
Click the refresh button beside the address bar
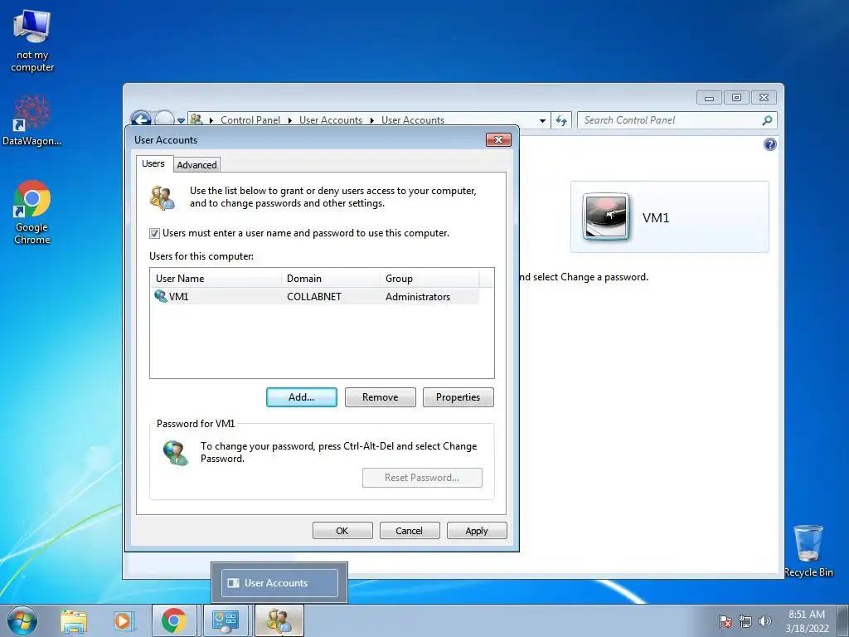tap(561, 120)
